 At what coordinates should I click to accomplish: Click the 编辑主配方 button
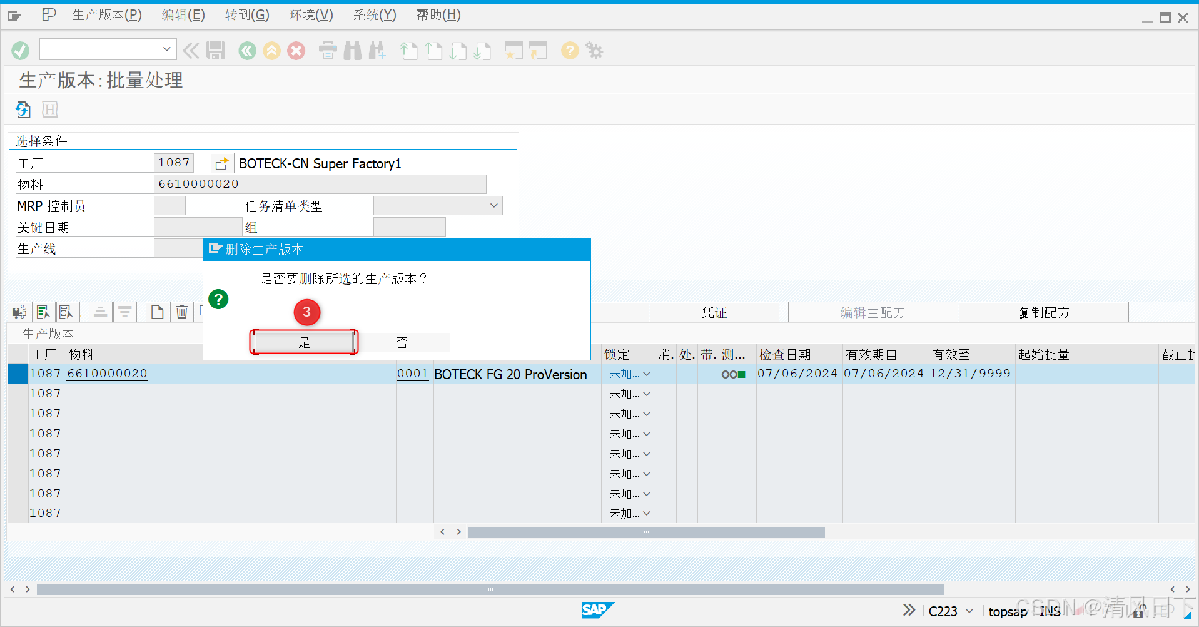coord(873,312)
